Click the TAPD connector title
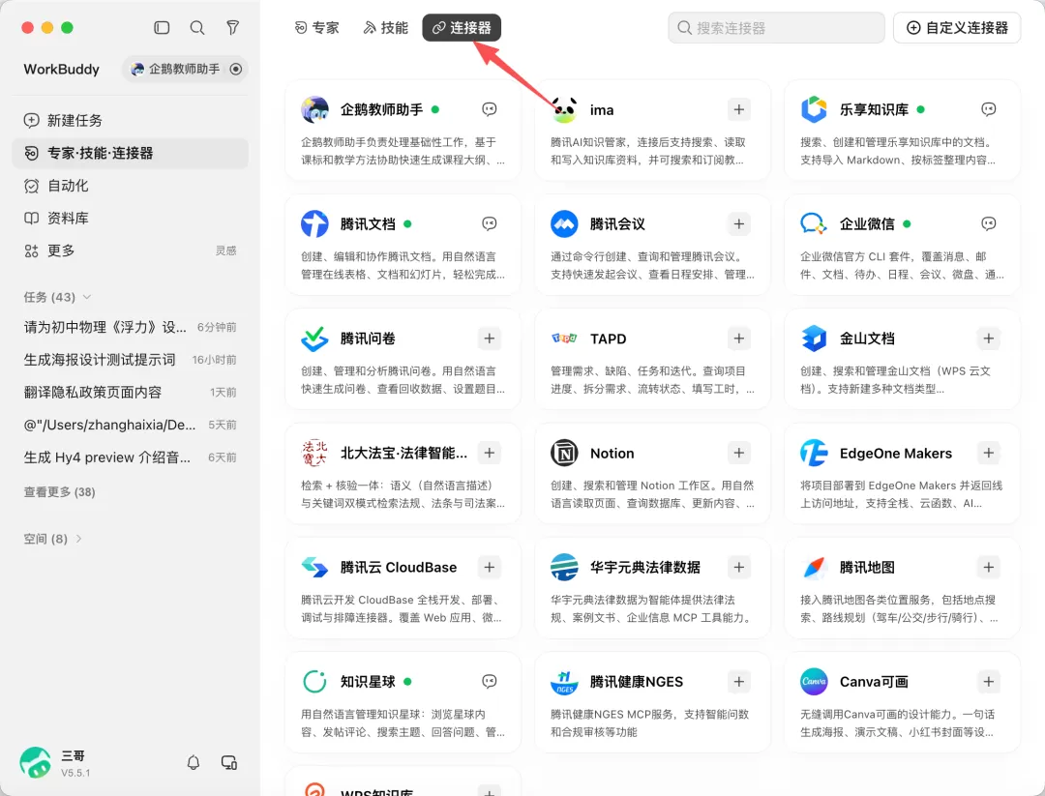Image resolution: width=1045 pixels, height=796 pixels. point(608,339)
